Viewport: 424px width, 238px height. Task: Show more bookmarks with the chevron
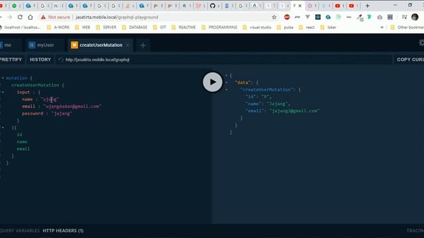pyautogui.click(x=382, y=27)
